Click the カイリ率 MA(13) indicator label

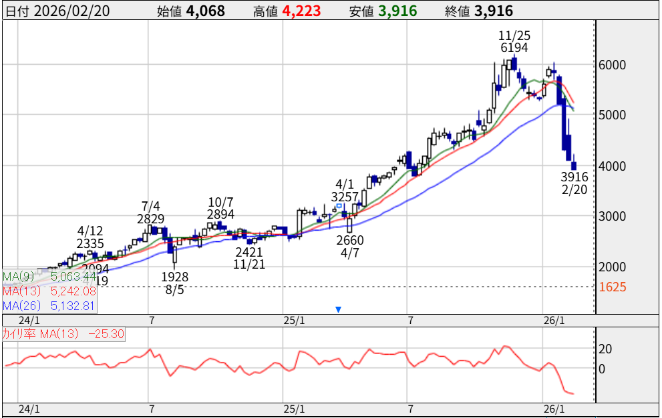63,334
